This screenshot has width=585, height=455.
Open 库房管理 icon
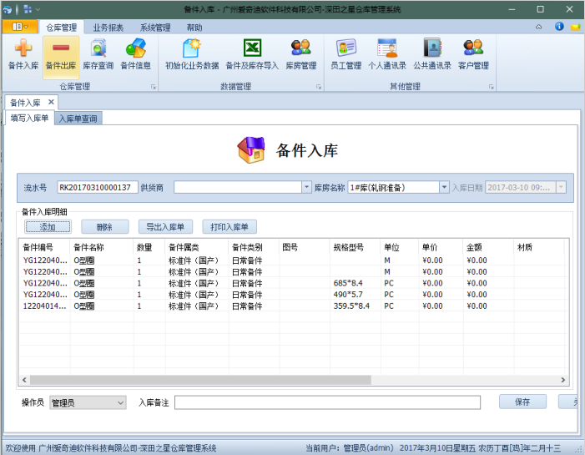coord(301,54)
